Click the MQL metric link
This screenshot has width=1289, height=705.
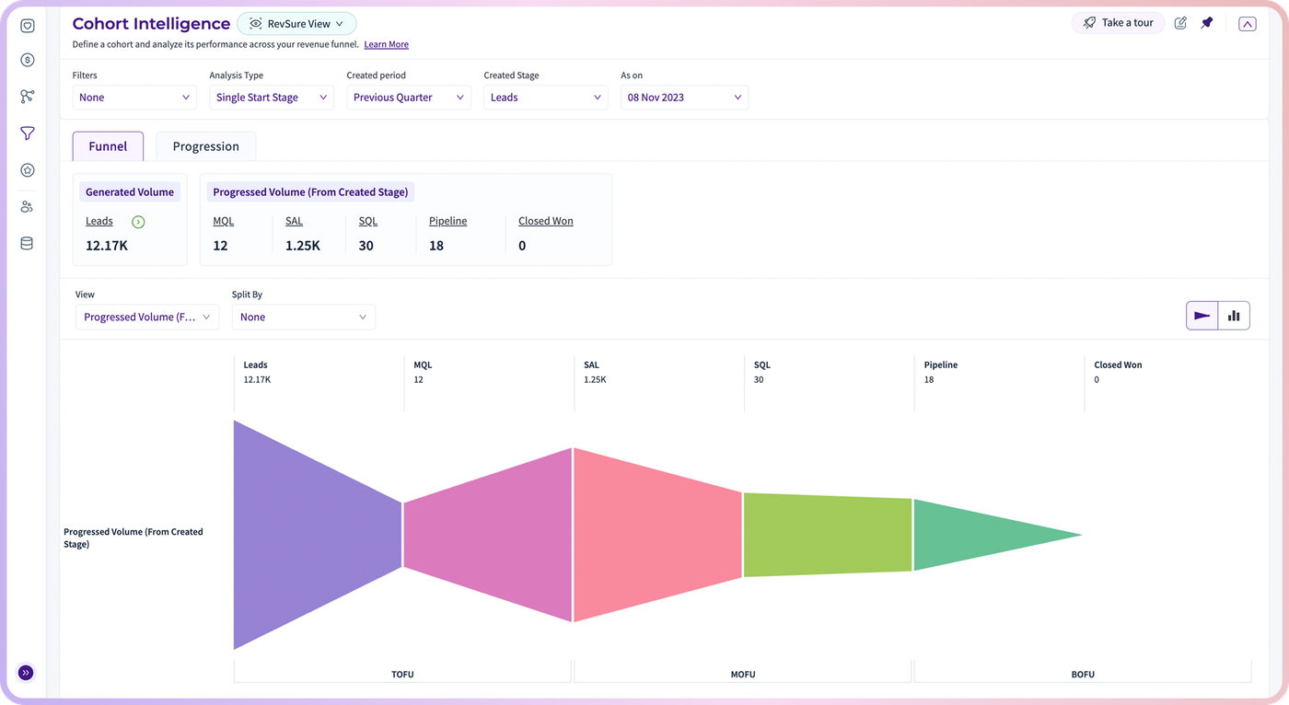[224, 221]
